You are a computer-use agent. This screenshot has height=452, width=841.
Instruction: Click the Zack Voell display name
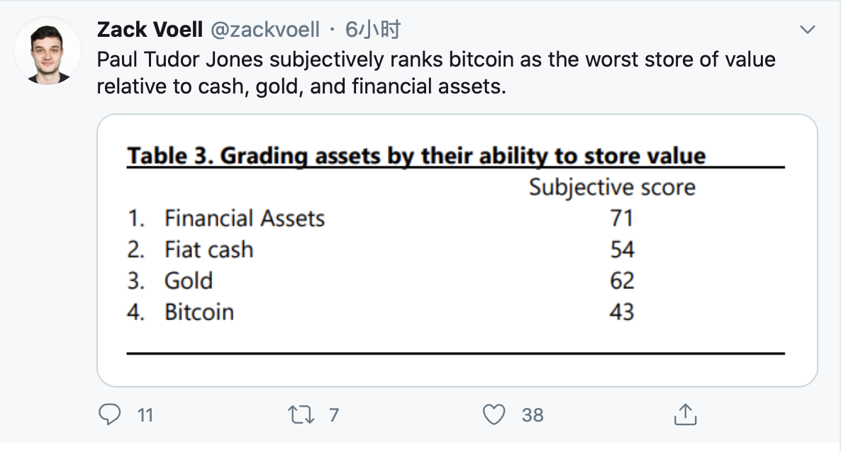tap(150, 30)
